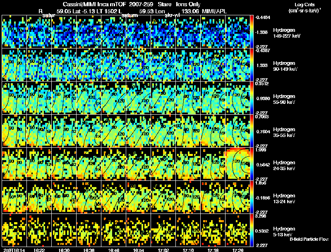Image resolution: width=331 pixels, height=252 pixels.
Task: Click the Ions Only title text
Action: [x=188, y=5]
